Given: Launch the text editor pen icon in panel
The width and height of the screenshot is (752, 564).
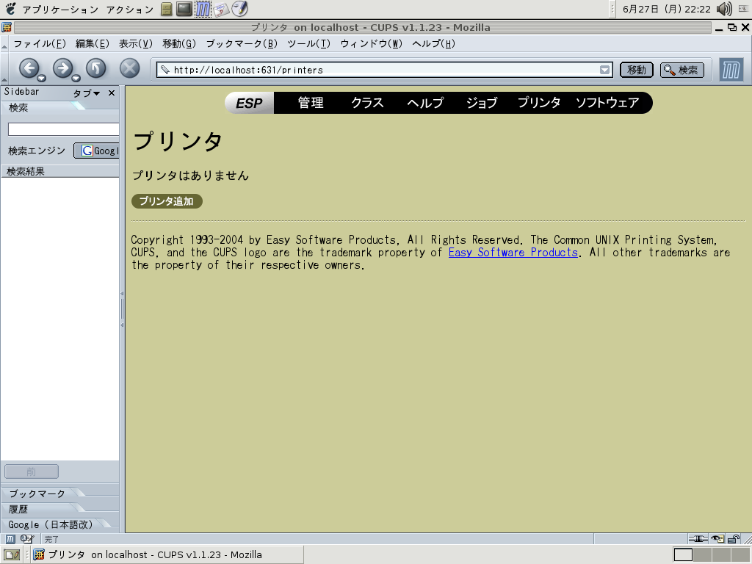Looking at the screenshot, I should 239,9.
